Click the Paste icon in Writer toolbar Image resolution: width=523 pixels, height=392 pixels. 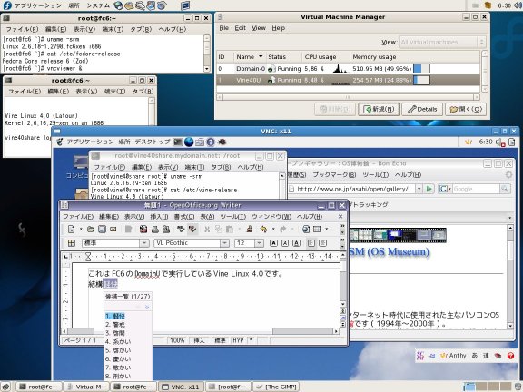(230, 229)
